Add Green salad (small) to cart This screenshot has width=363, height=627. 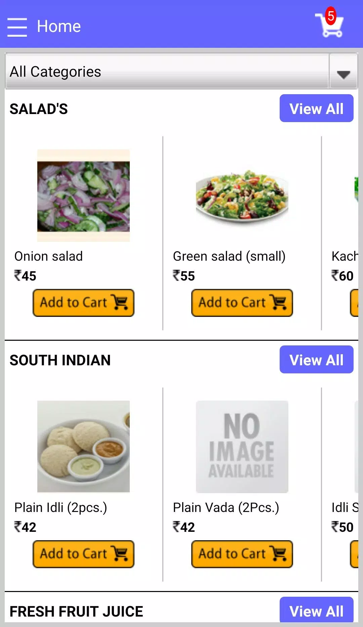click(242, 303)
